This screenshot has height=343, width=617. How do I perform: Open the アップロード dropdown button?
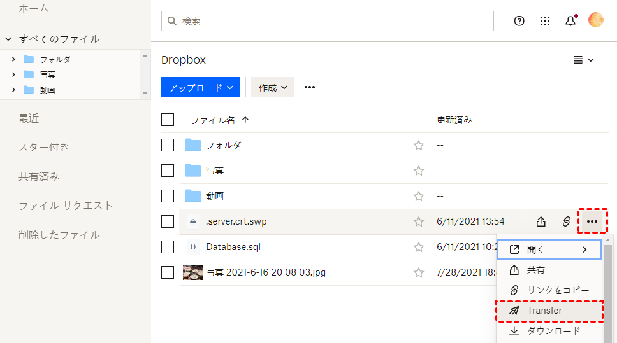201,87
